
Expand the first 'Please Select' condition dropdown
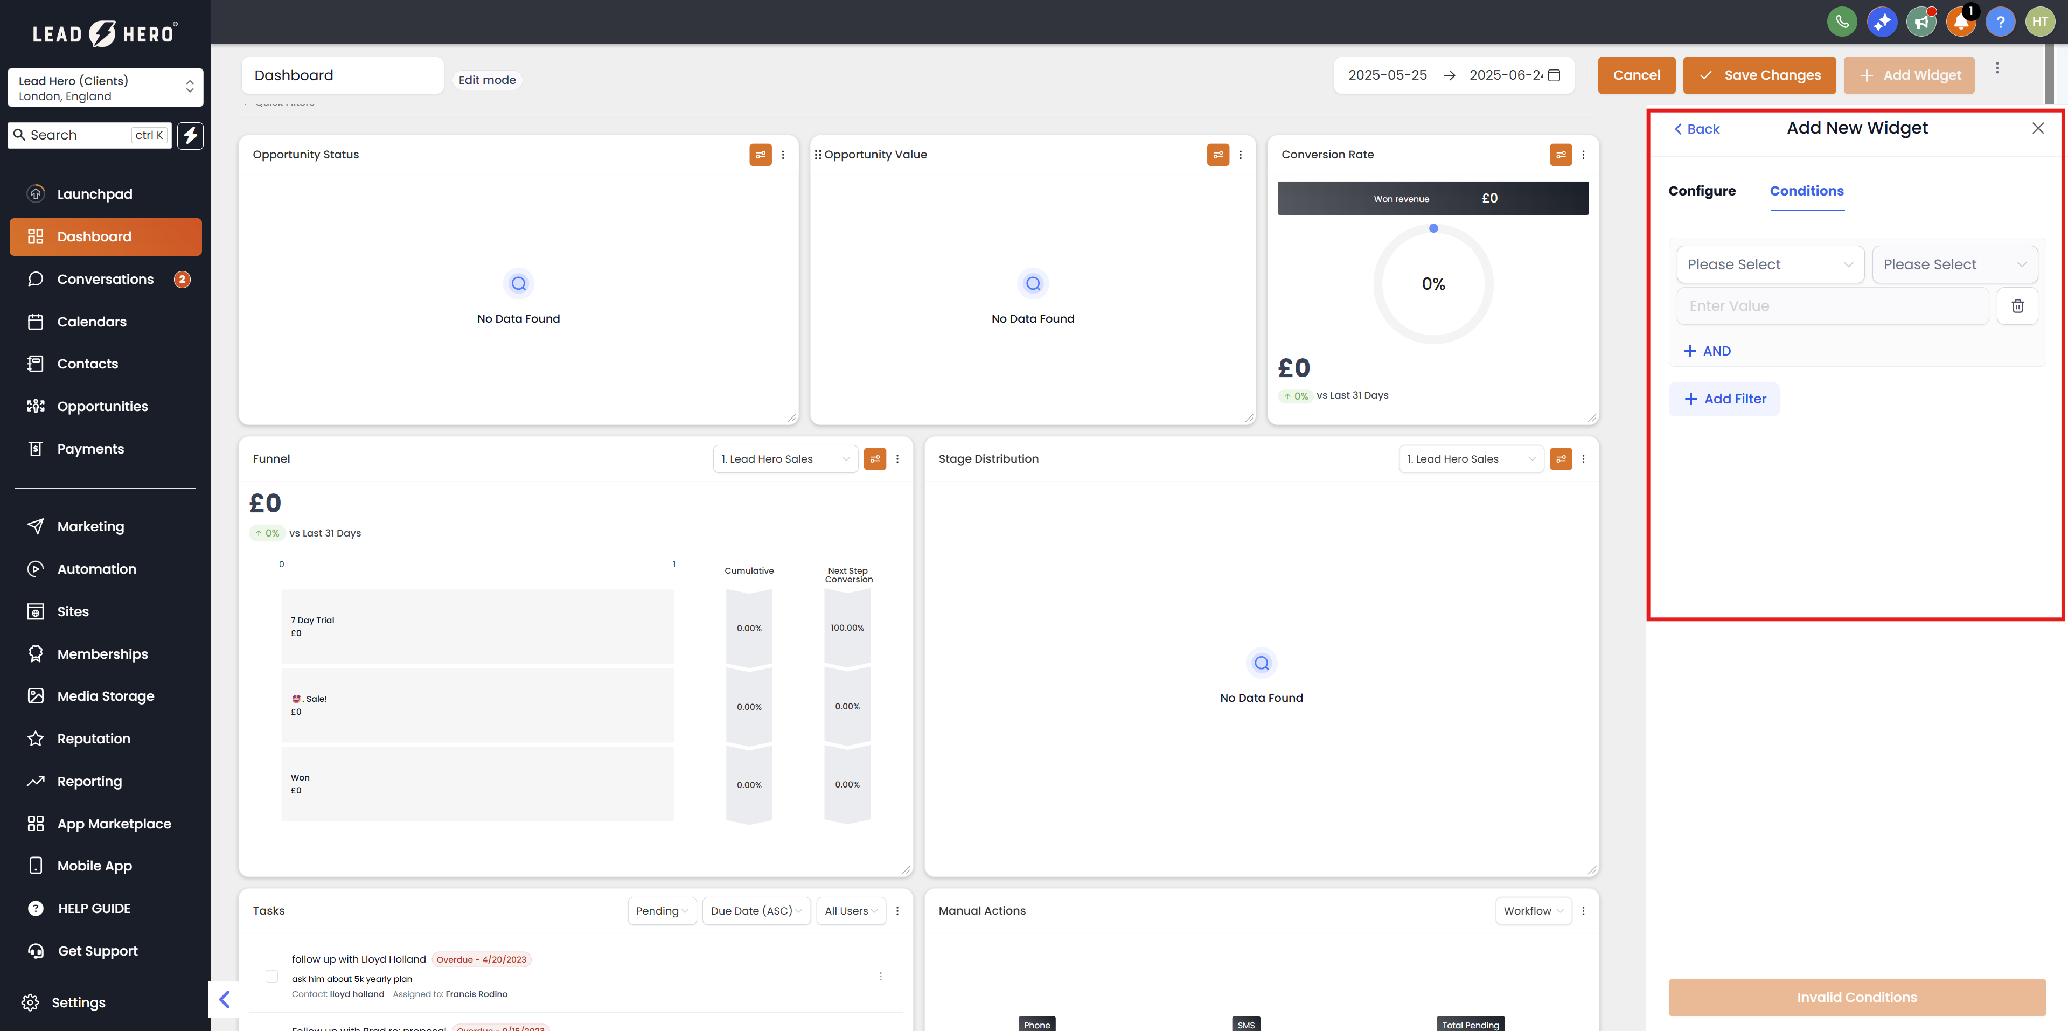1770,264
